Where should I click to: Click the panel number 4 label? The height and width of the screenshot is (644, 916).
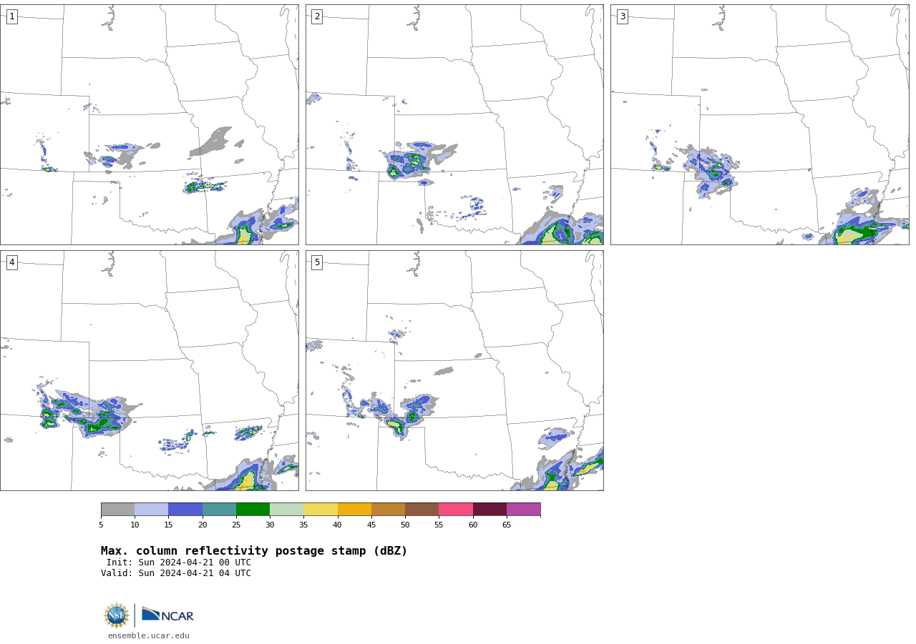pos(11,262)
